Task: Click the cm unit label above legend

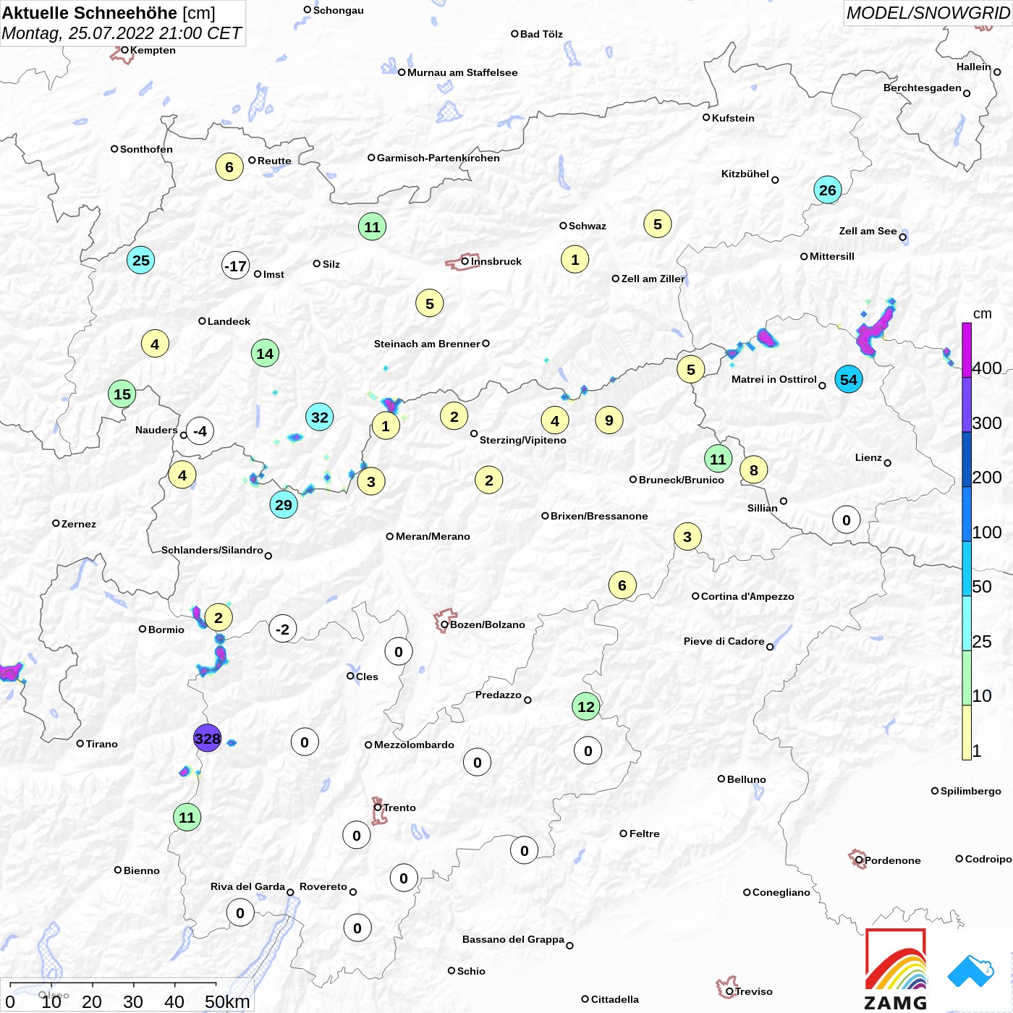Action: point(982,314)
